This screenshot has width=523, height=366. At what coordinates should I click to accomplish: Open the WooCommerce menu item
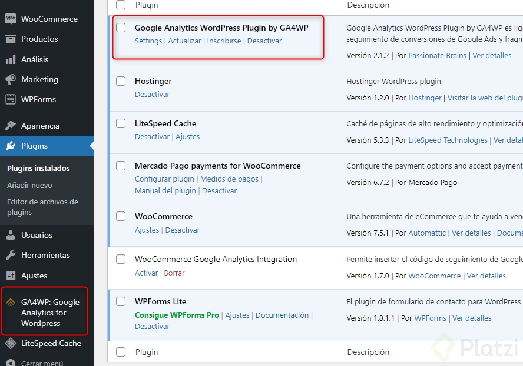49,19
